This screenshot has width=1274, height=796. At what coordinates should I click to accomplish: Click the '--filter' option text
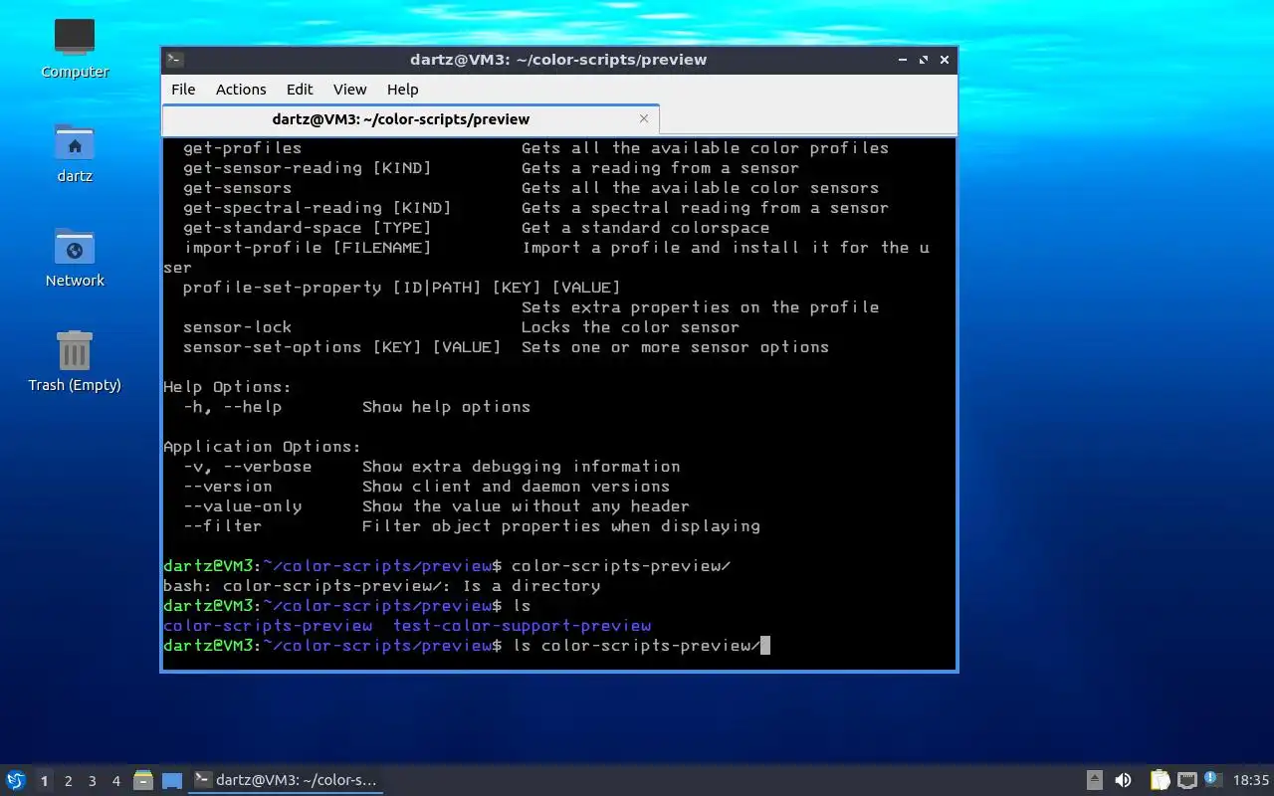222,526
